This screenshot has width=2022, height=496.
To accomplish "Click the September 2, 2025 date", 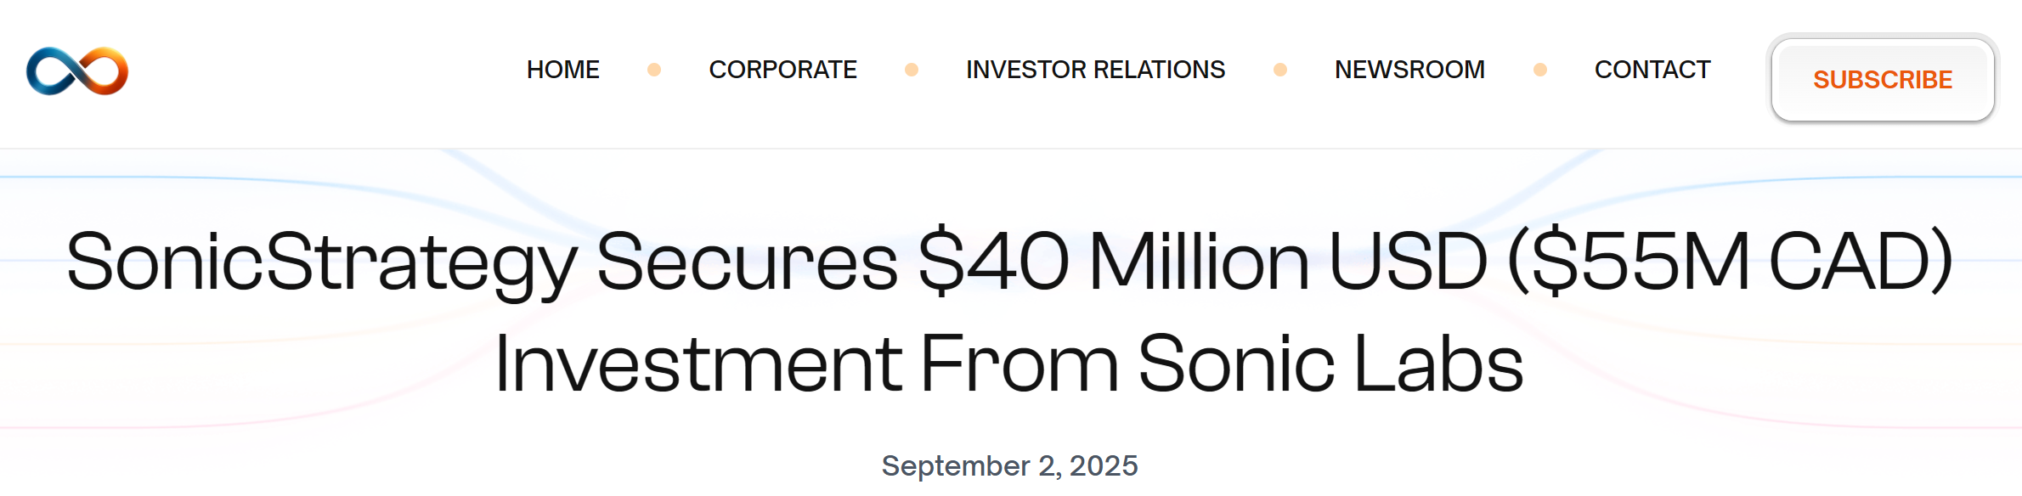I will (x=1009, y=465).
